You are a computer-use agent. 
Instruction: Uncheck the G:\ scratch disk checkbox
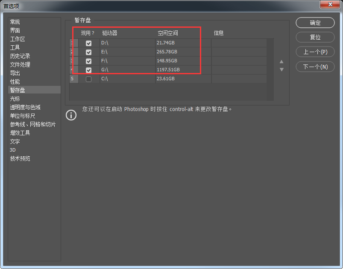pyautogui.click(x=88, y=70)
